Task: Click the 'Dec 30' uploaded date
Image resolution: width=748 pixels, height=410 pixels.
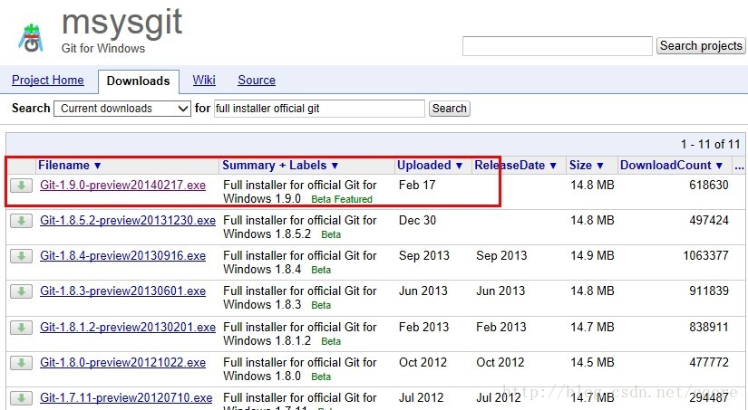Action: [x=417, y=221]
